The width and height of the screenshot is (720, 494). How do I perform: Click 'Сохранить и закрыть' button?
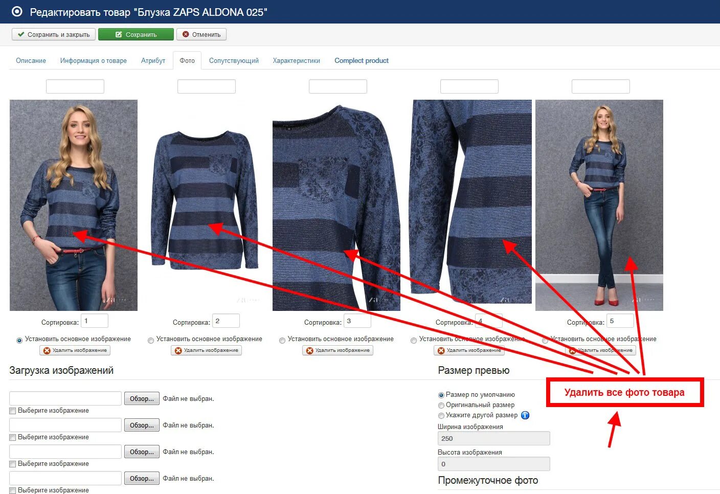[x=54, y=34]
